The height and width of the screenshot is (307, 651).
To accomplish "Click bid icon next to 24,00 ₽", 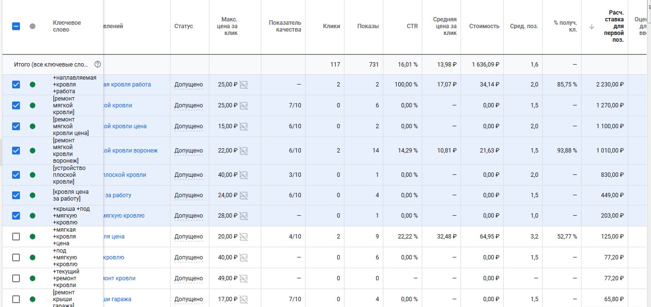I will coord(244,195).
